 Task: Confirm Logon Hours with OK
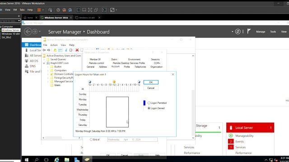click(151, 82)
